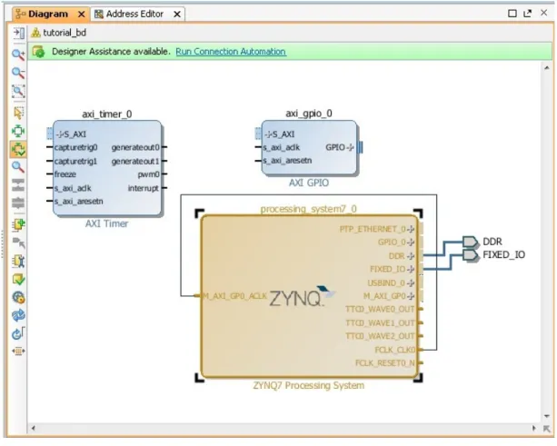Click the bottom toolbar layout-spacing icon
Image resolution: width=557 pixels, height=446 pixels.
(x=18, y=352)
